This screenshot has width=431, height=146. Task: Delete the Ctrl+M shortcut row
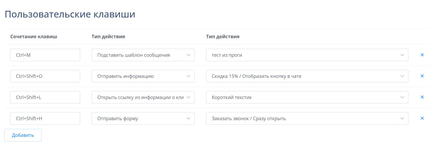(x=422, y=55)
